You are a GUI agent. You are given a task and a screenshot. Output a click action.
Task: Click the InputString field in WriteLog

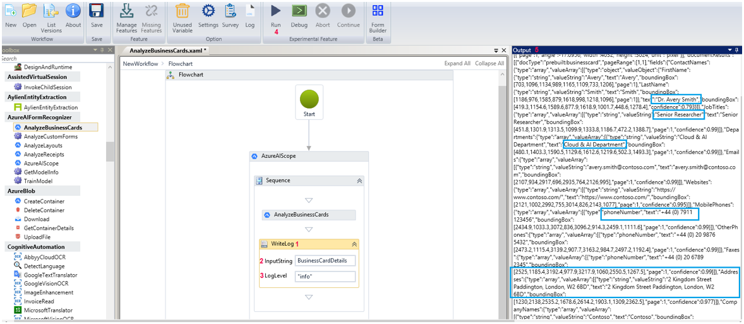325,260
